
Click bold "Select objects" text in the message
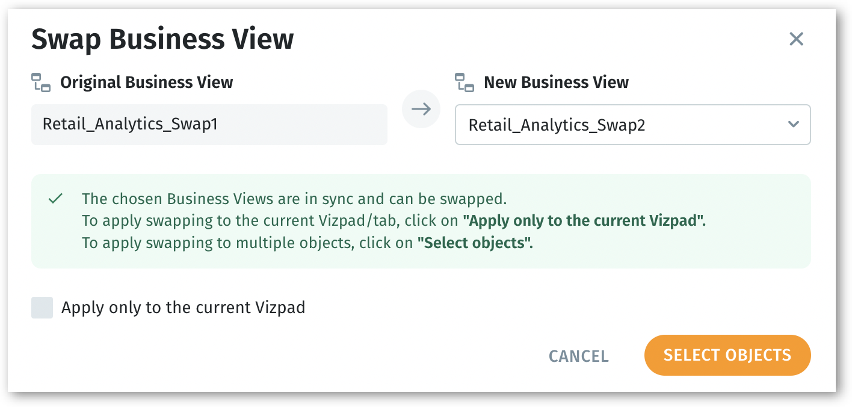coord(475,243)
